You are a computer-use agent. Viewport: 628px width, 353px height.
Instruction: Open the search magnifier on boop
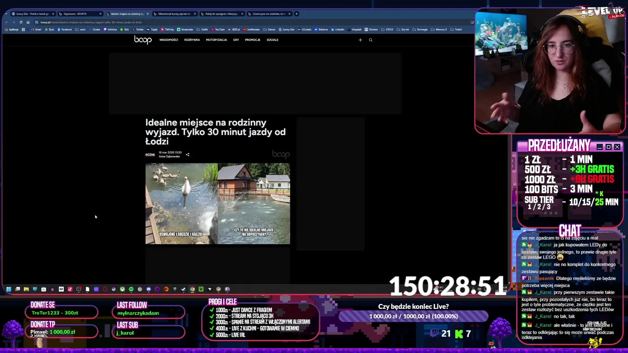coord(370,40)
